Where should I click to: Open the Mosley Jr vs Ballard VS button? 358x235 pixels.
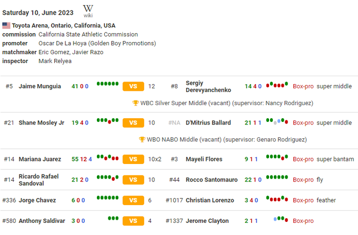(x=133, y=122)
